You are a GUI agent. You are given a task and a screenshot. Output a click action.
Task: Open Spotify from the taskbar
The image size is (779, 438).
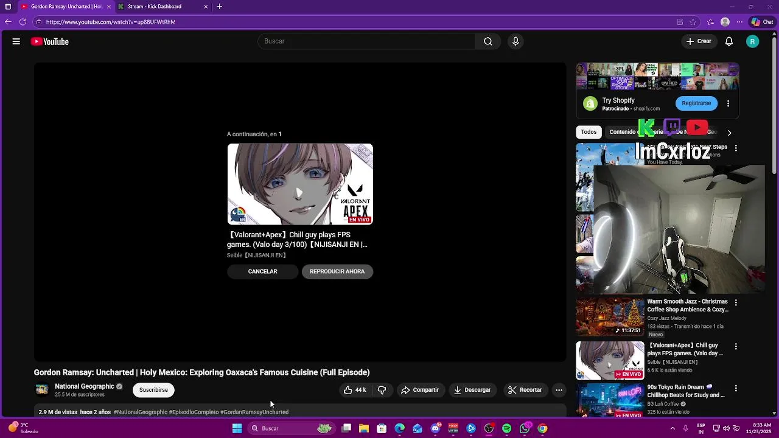(507, 428)
